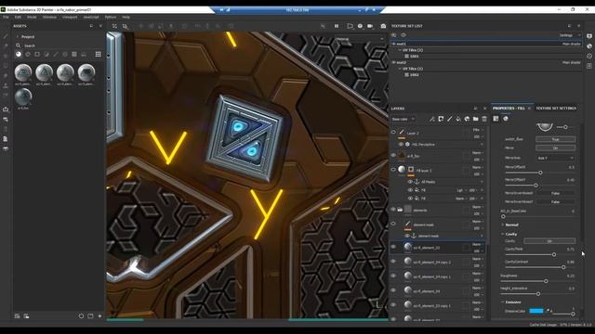Filter assets by the square mask icon
This screenshot has width=595, height=334.
(x=37, y=54)
